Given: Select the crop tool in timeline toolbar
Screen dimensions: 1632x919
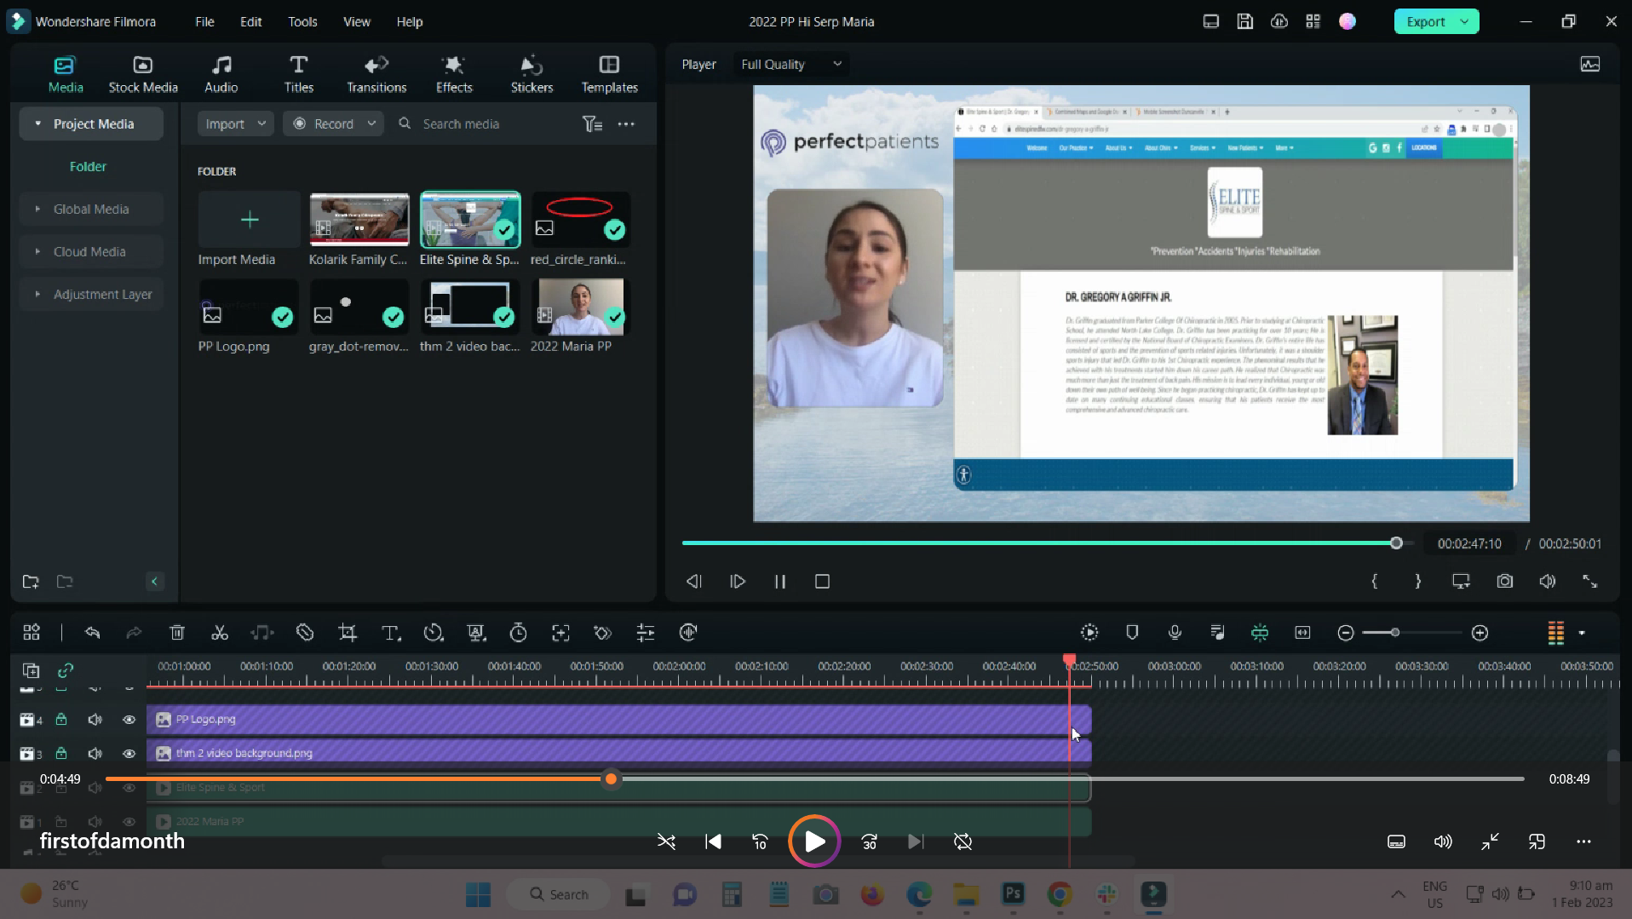Looking at the screenshot, I should coord(348,633).
